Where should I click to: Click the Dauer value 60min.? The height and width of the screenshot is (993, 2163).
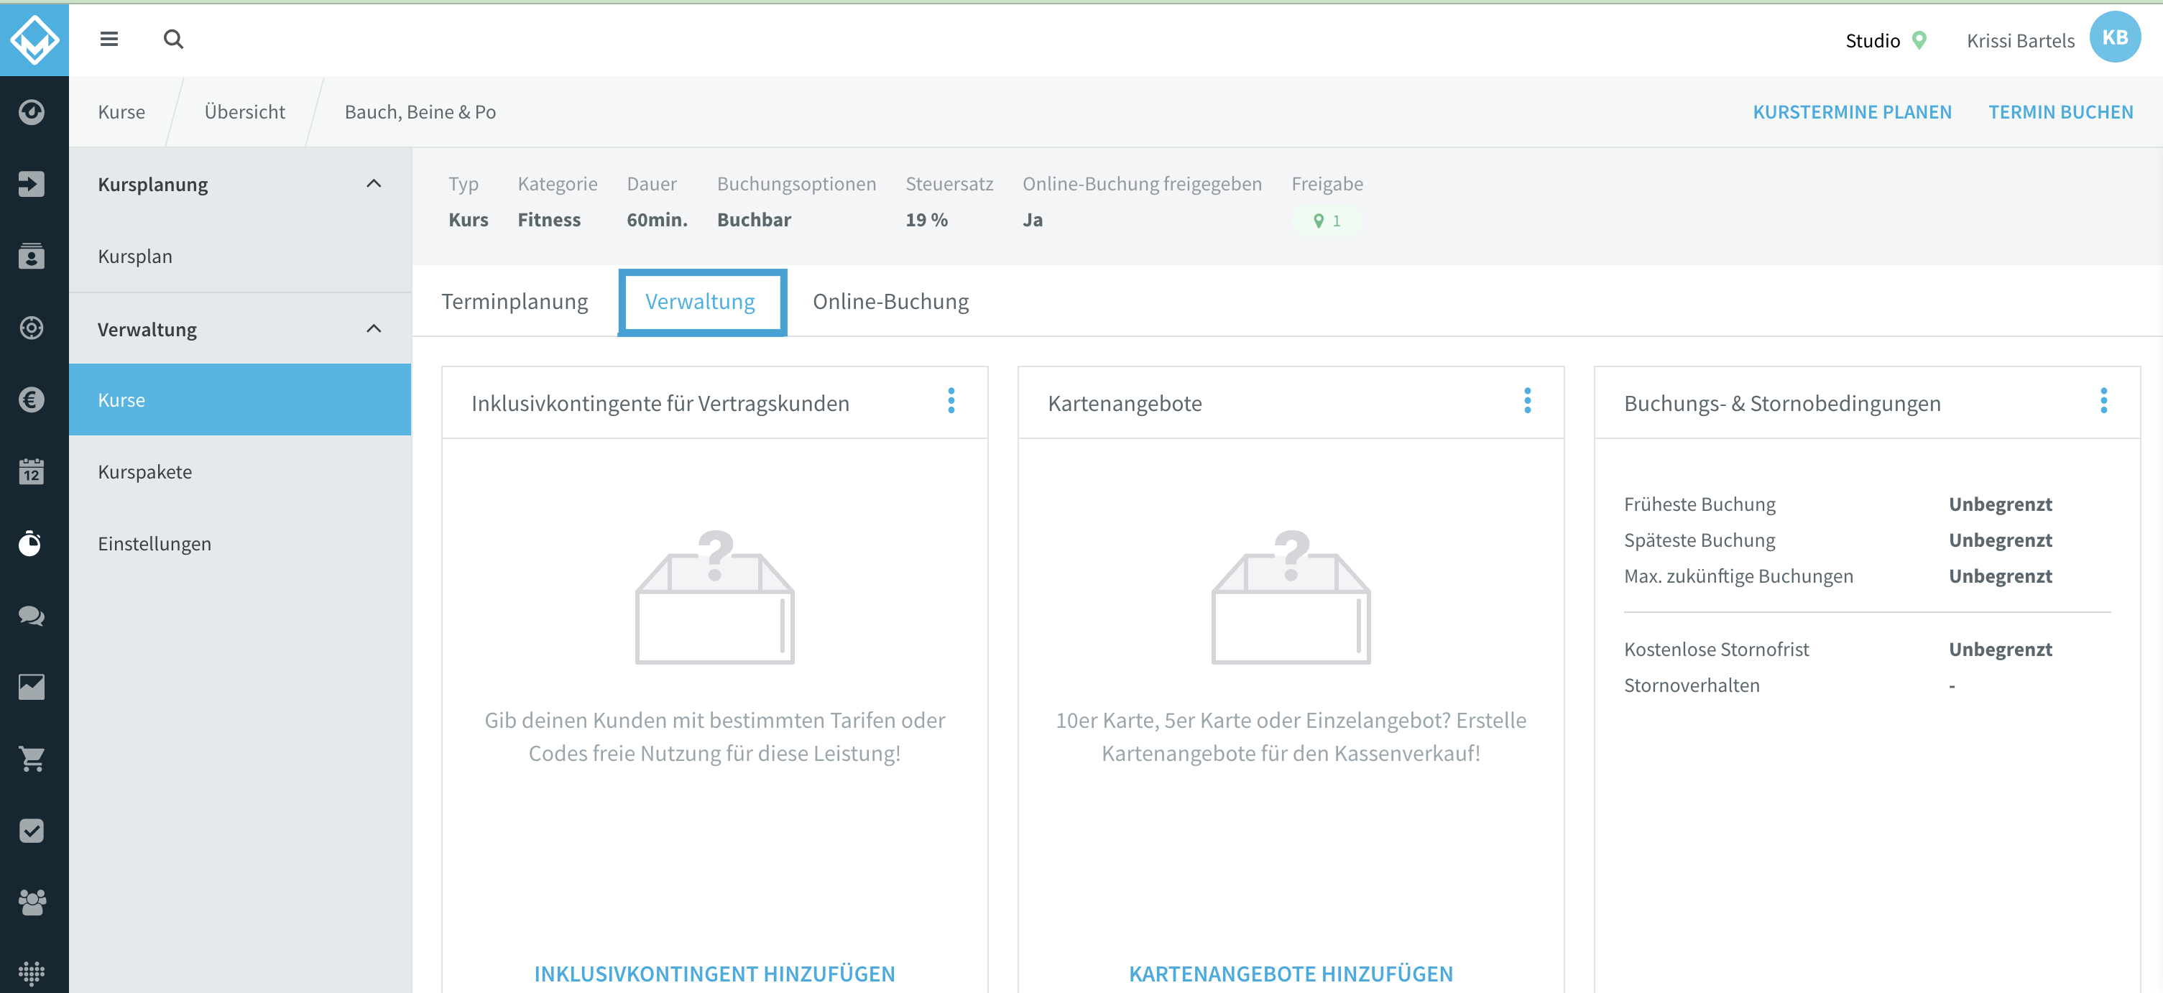(x=657, y=220)
